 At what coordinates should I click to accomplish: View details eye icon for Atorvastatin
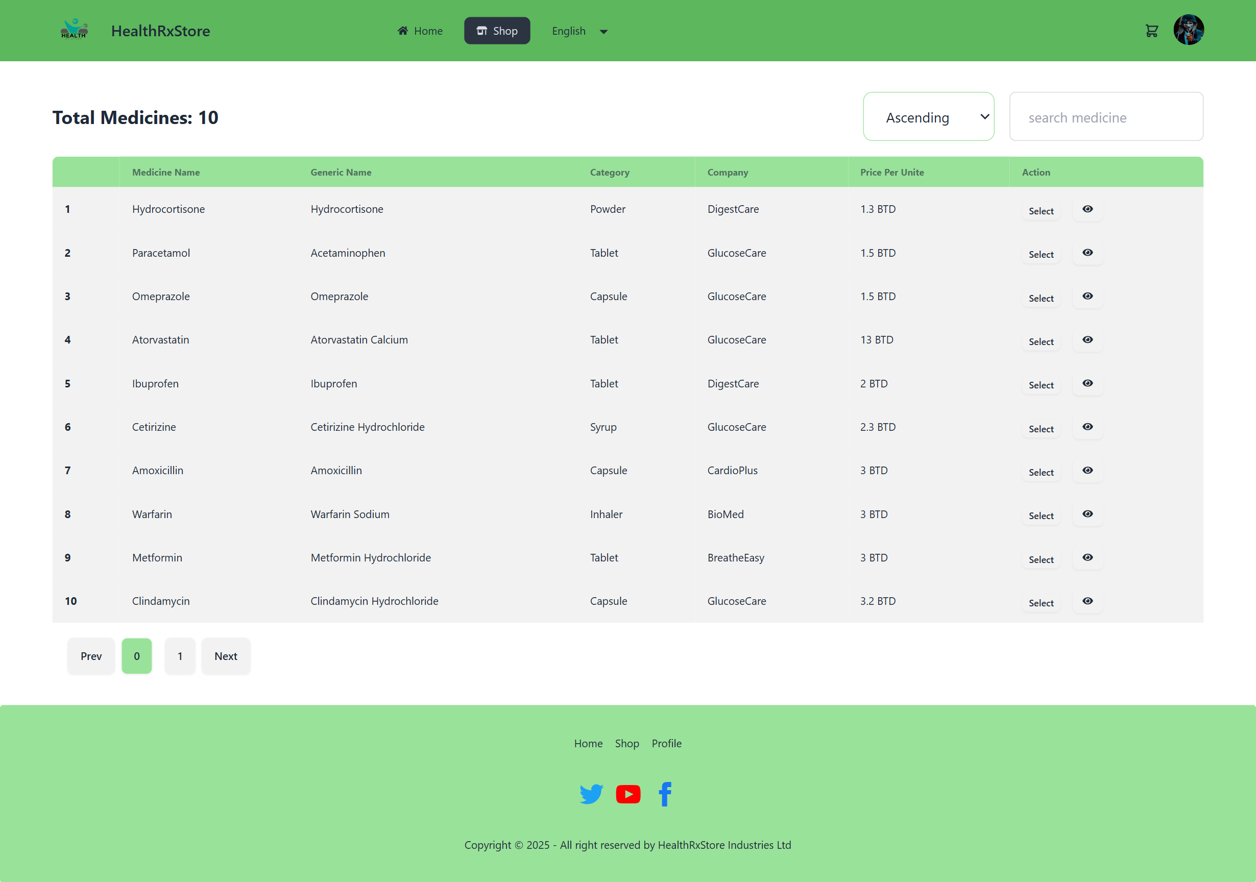click(x=1088, y=340)
